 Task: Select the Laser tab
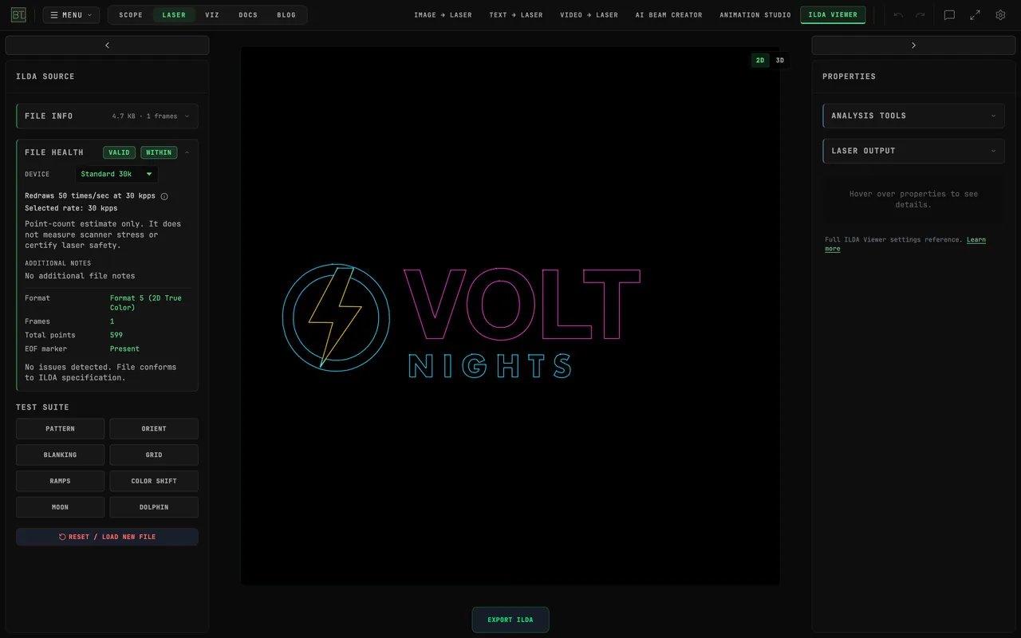[174, 15]
